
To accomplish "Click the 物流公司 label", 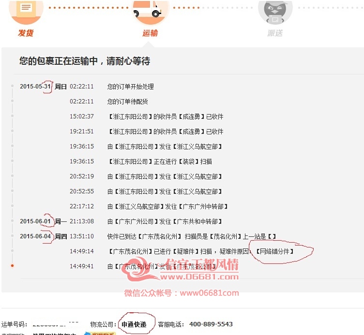I will click(x=103, y=324).
